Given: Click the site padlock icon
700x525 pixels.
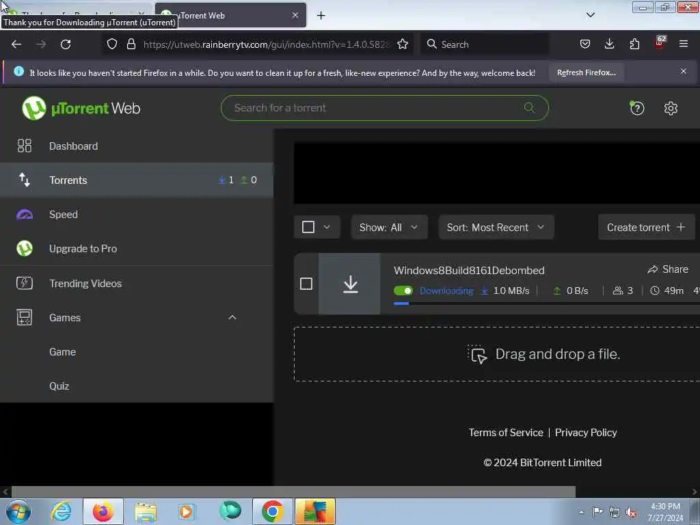Looking at the screenshot, I should click(131, 44).
